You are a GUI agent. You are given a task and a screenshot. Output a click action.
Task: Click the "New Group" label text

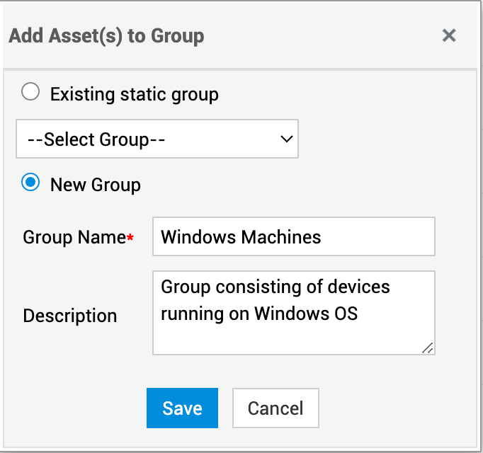95,185
